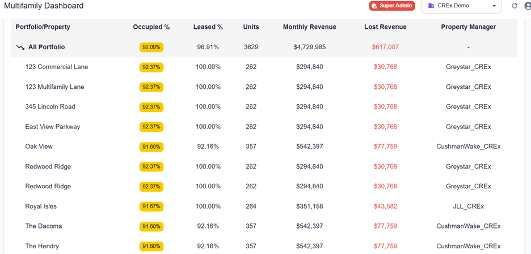The height and width of the screenshot is (254, 531).
Task: Select The Dacoma property row
Action: pyautogui.click(x=44, y=226)
